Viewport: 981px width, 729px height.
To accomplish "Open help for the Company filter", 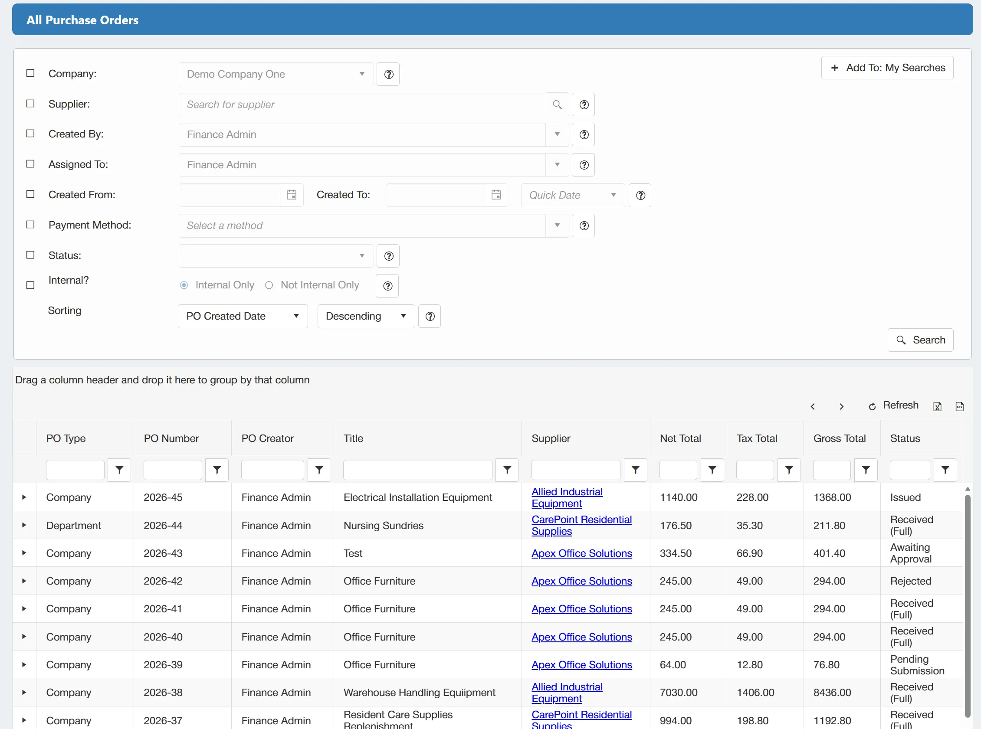I will point(388,74).
